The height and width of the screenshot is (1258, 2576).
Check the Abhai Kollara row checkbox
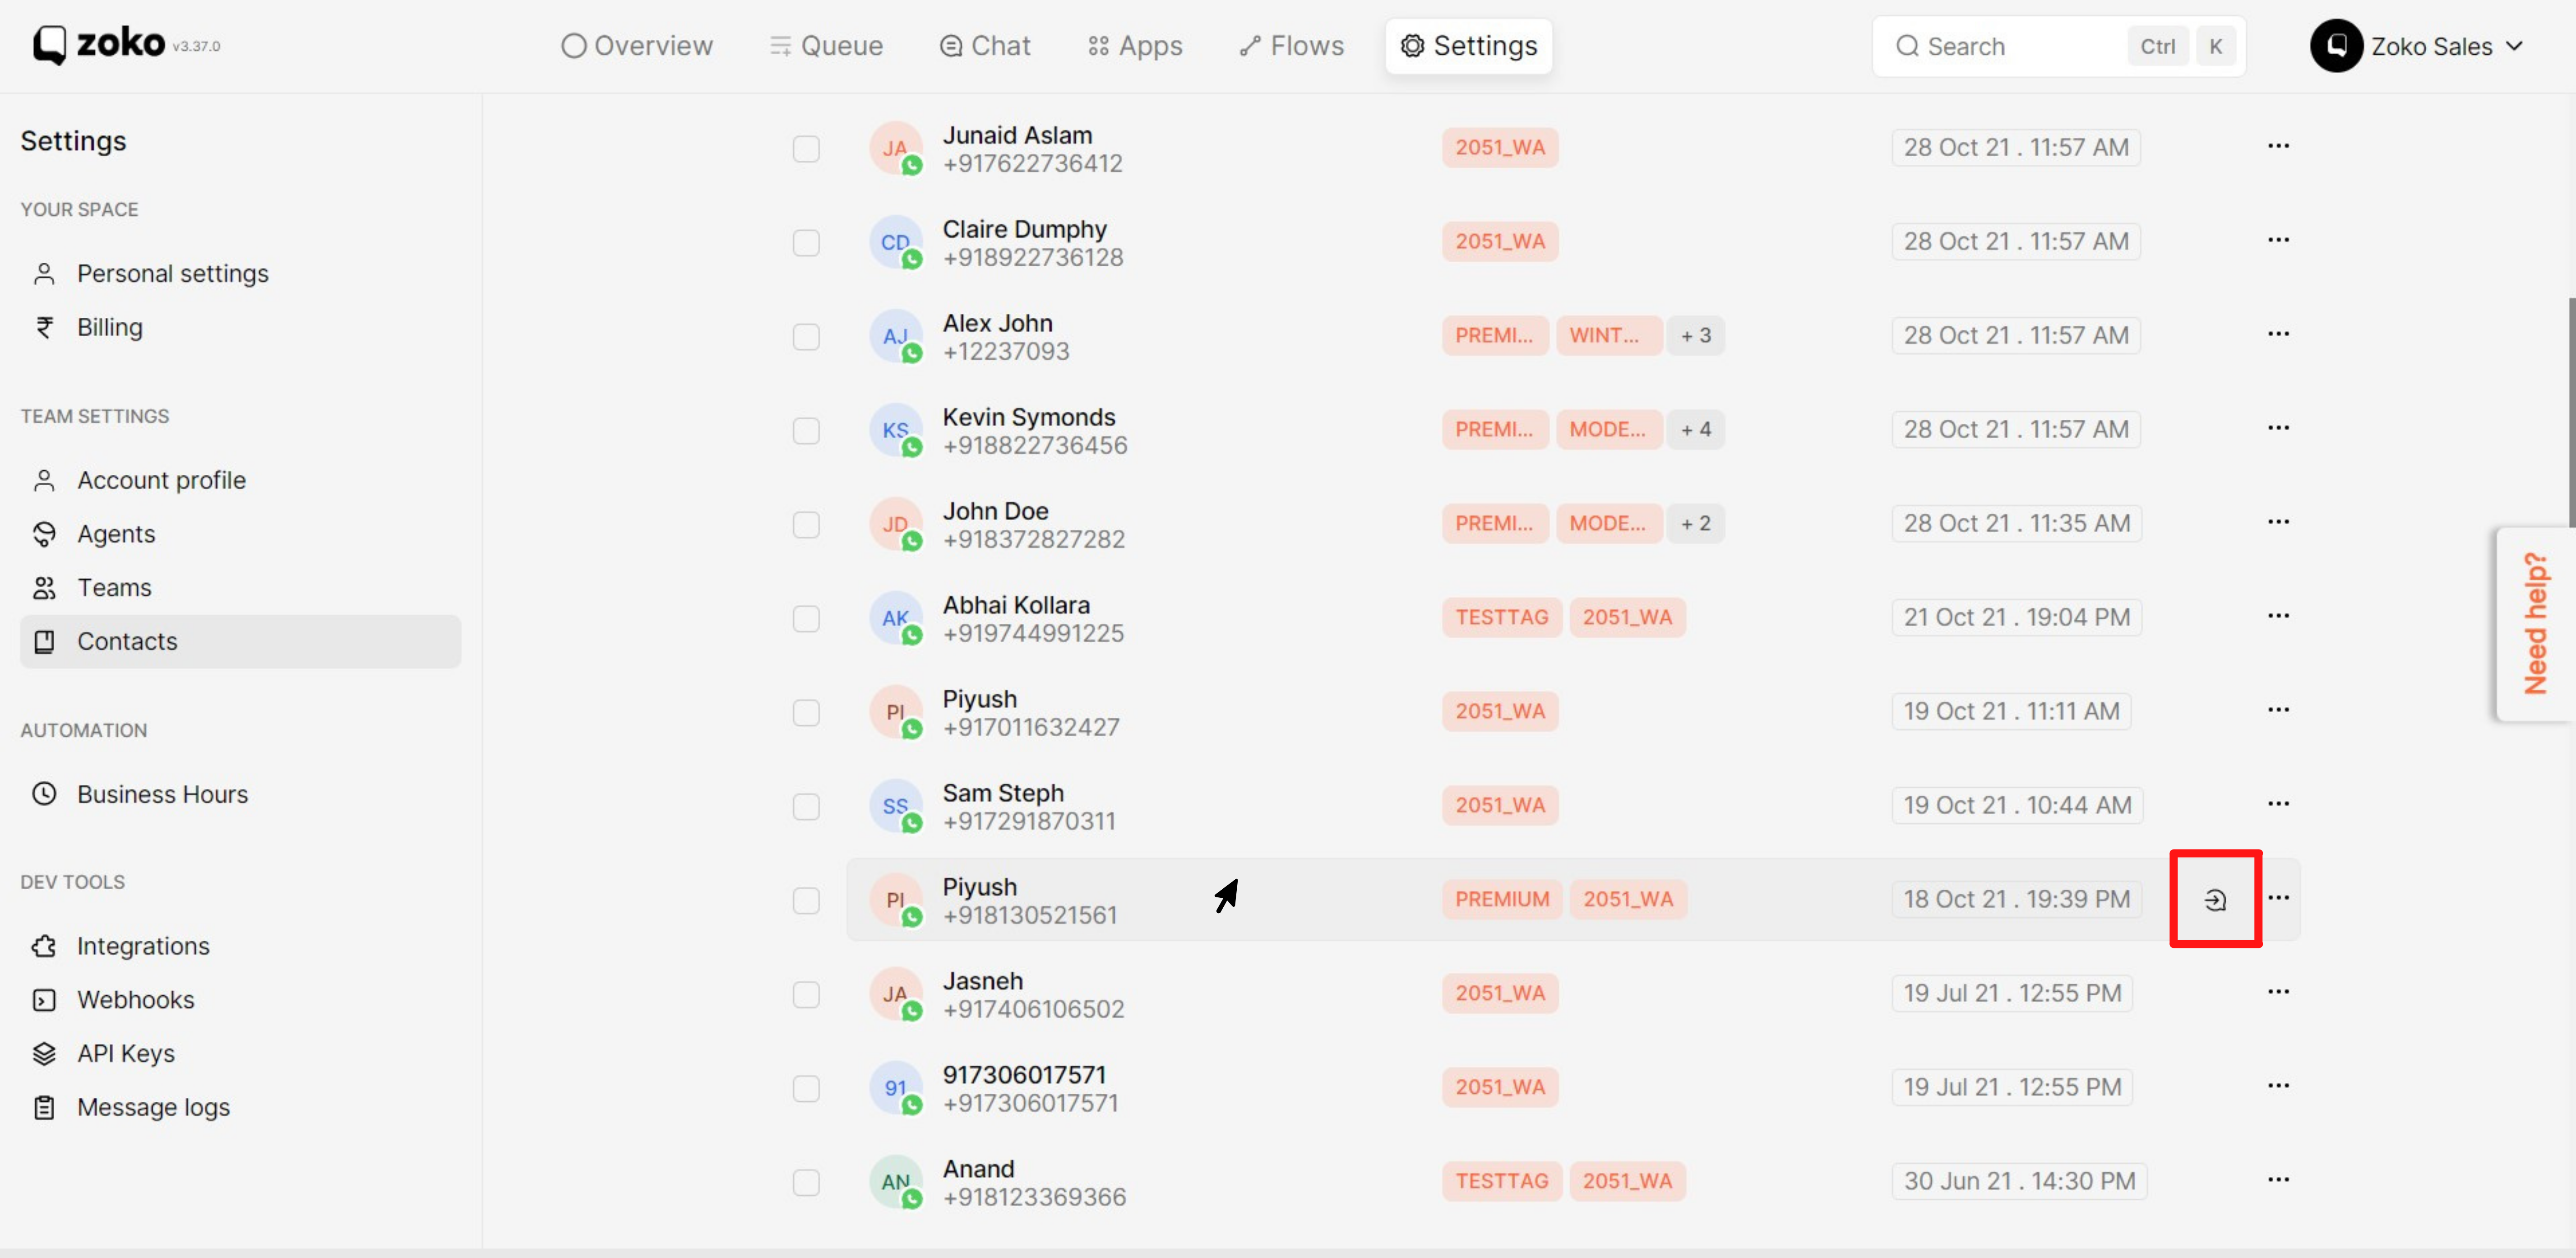pyautogui.click(x=806, y=619)
